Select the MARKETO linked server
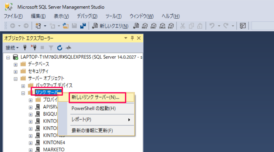274x152 pixels. tap(54, 149)
